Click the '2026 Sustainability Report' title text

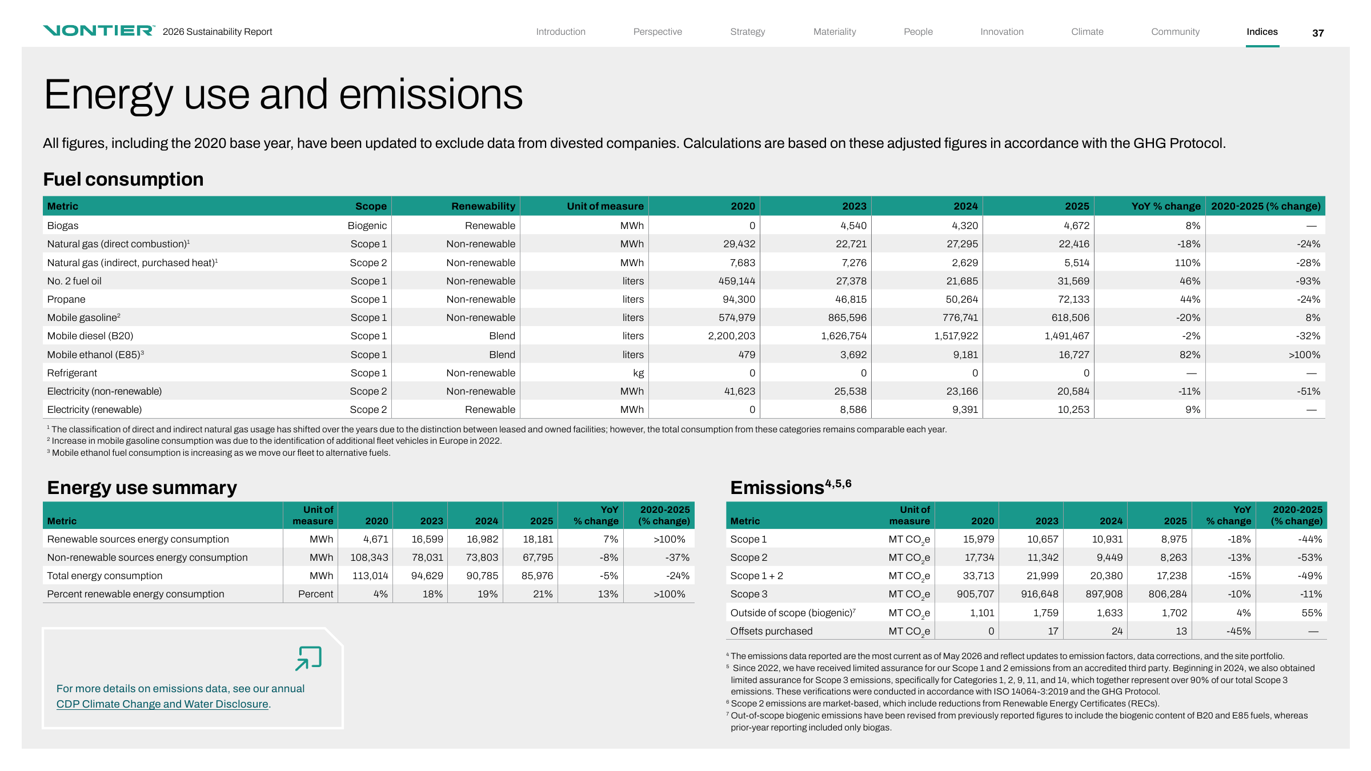[x=217, y=32]
